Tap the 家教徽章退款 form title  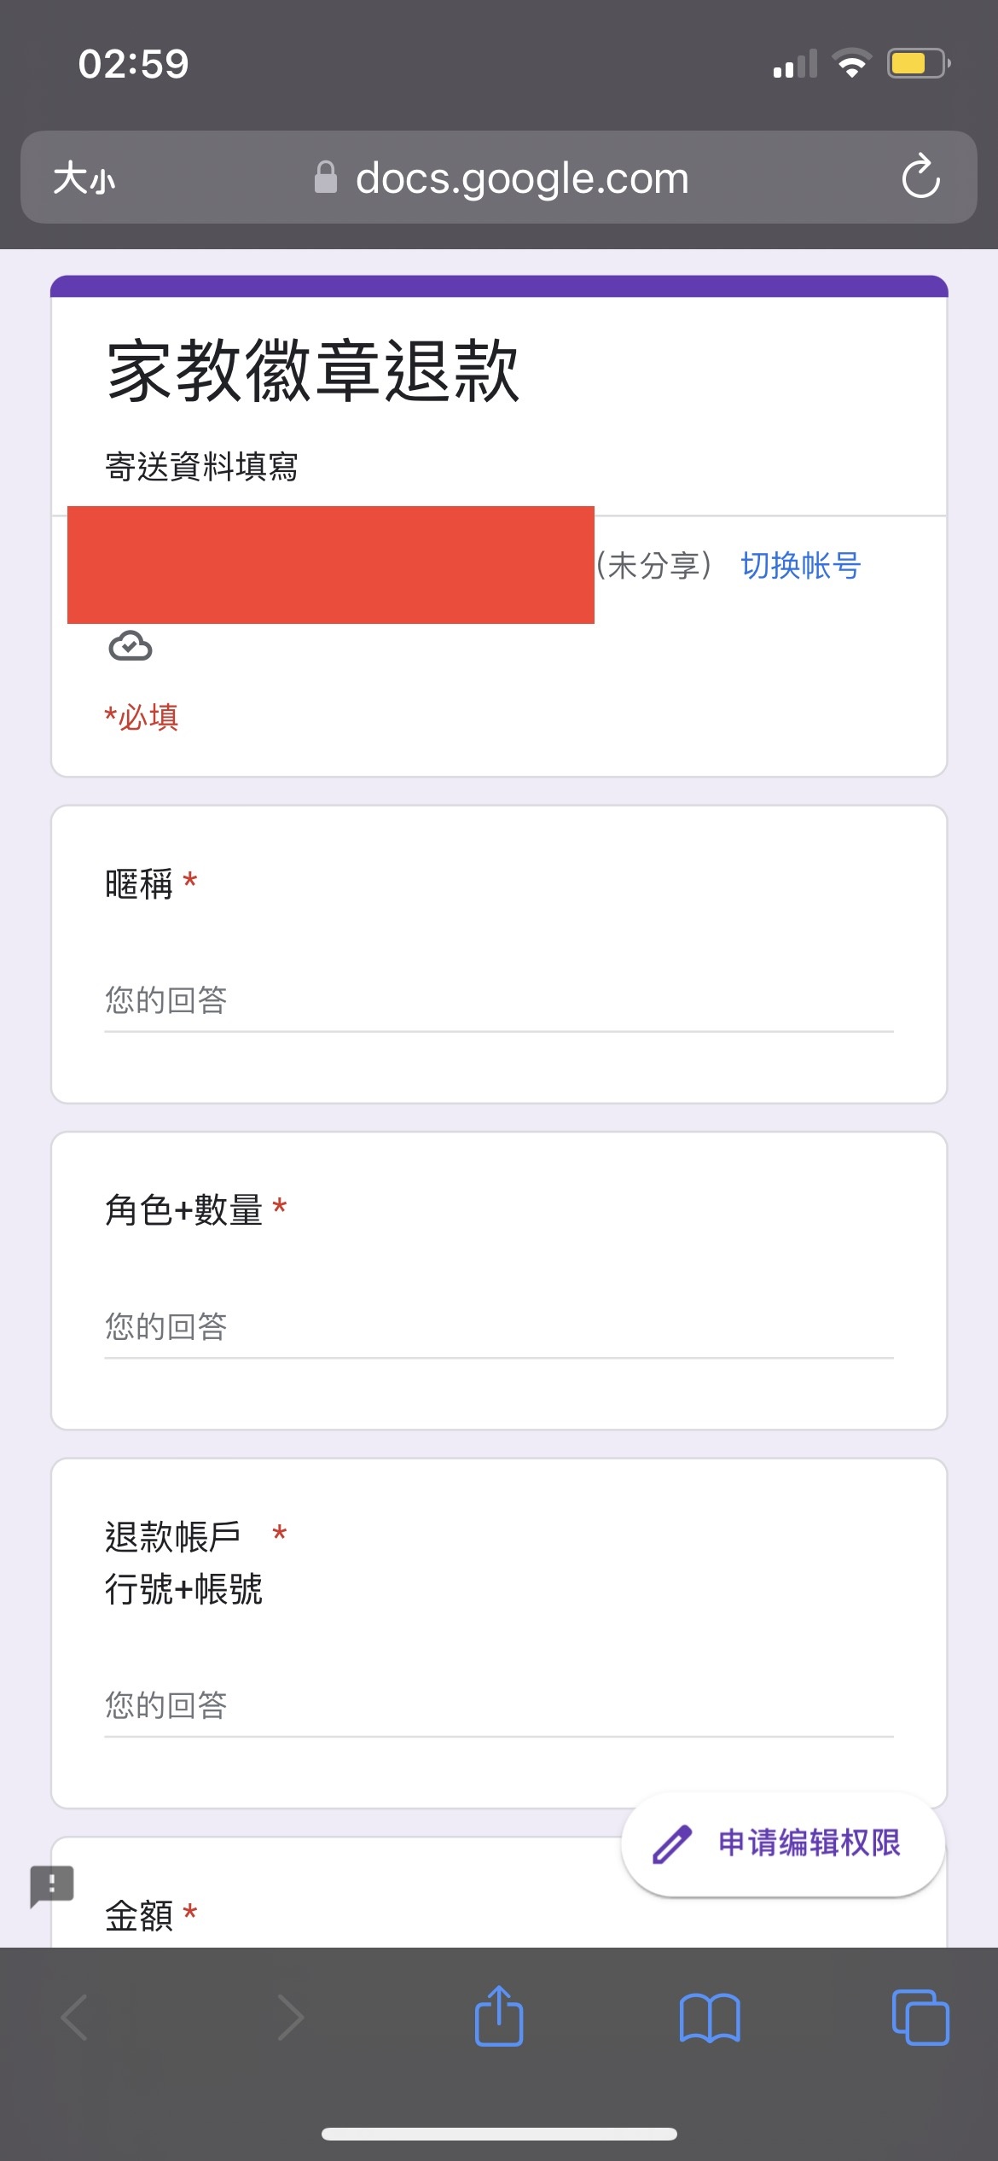pyautogui.click(x=313, y=370)
